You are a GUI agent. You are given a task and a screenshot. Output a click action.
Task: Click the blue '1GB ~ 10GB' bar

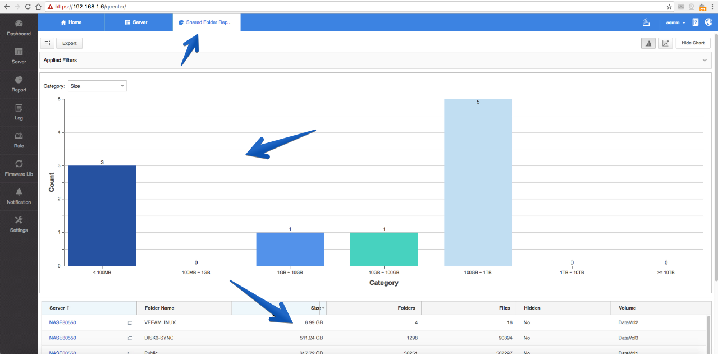290,249
